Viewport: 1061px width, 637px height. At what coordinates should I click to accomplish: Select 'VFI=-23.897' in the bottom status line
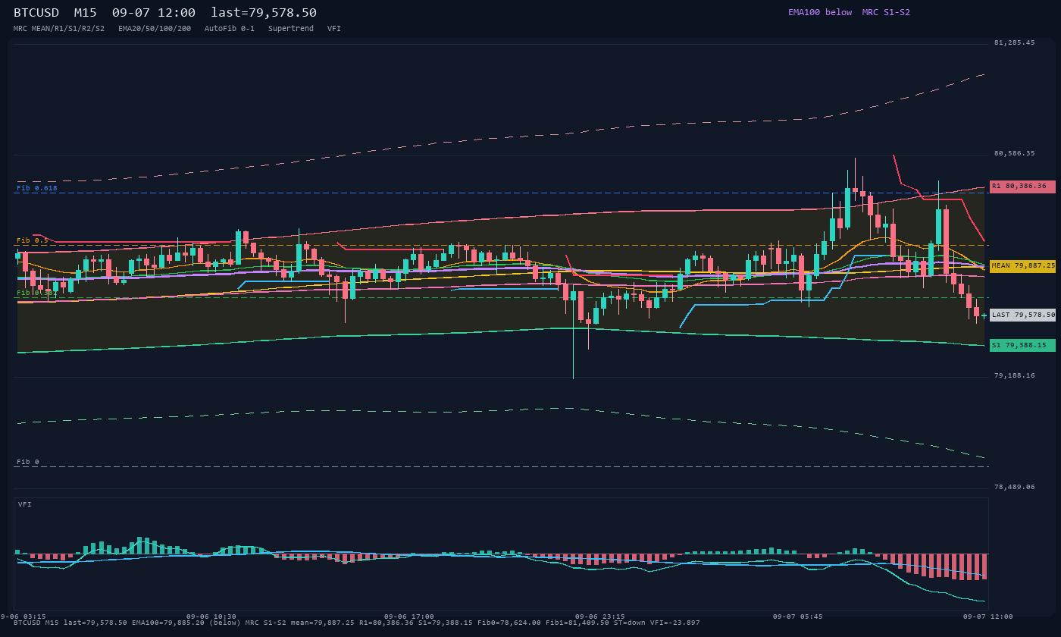tap(675, 623)
